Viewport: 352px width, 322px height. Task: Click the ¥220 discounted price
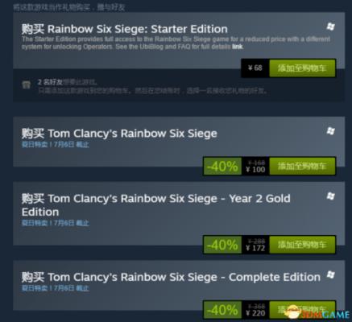point(255,313)
